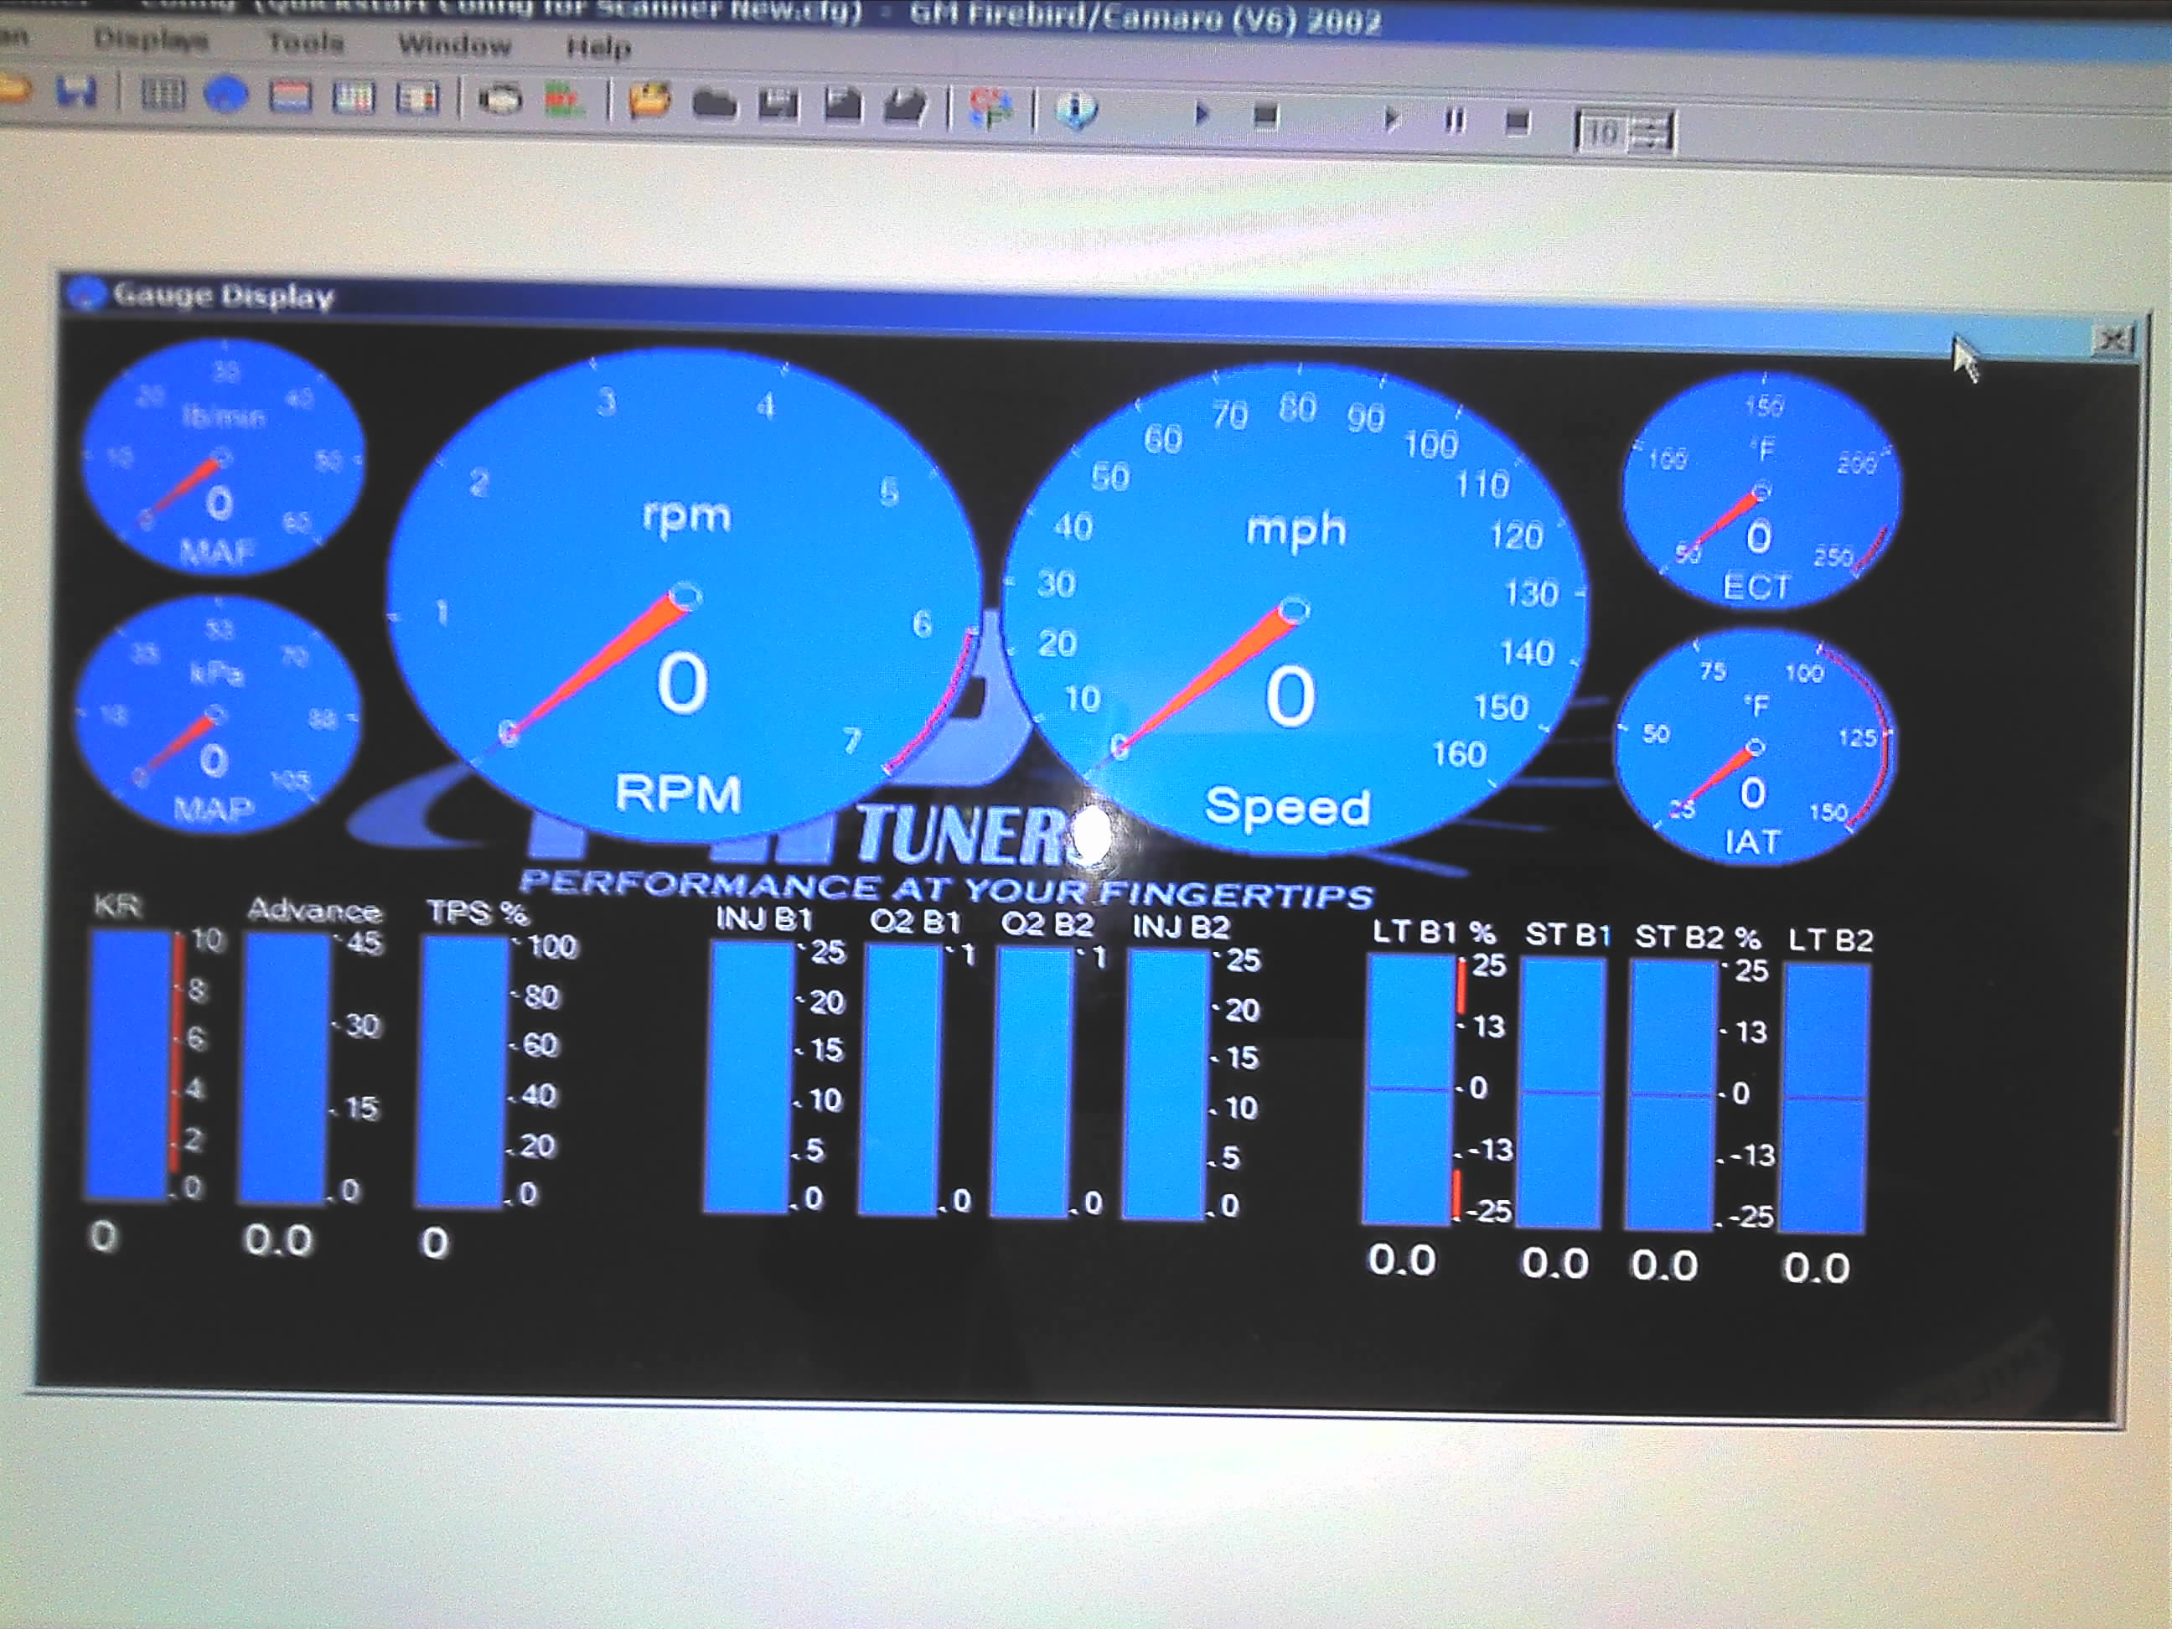Open the Chart Display toolbar icon
Screen dimensions: 2172x1629
(291, 97)
